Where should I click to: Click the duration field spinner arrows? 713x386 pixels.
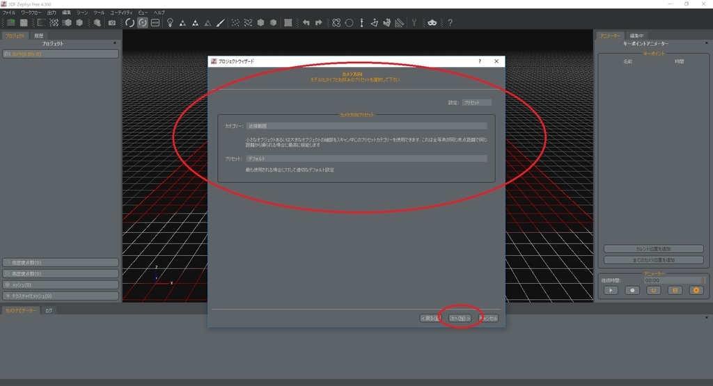(703, 280)
